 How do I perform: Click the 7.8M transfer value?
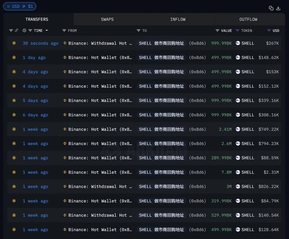click(x=226, y=172)
